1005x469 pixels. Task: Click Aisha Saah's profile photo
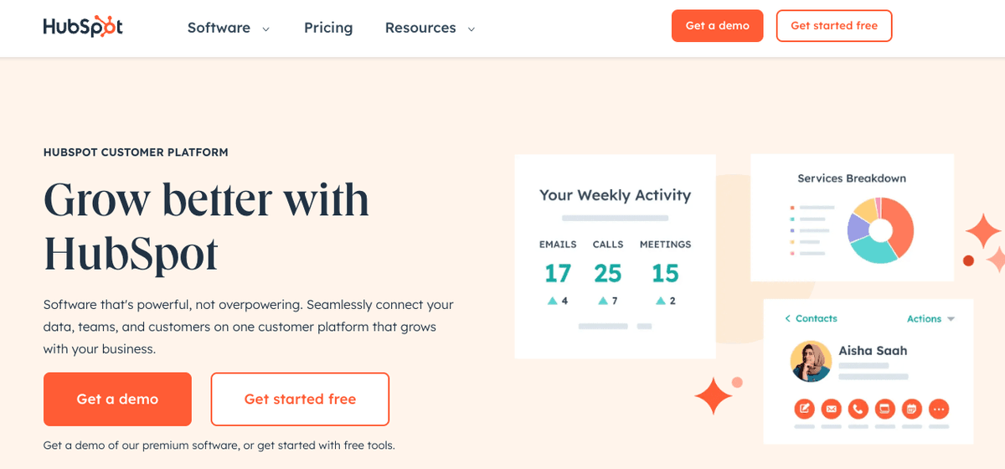pyautogui.click(x=811, y=362)
